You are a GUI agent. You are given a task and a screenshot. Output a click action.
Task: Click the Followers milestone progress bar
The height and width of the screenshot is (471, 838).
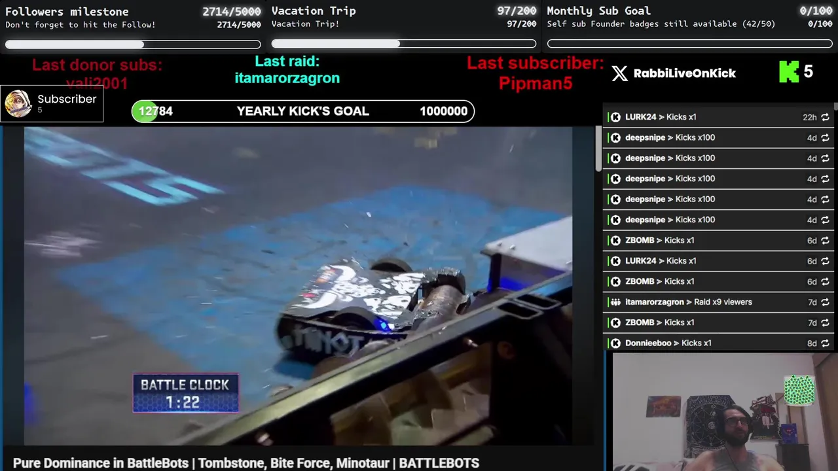[133, 44]
